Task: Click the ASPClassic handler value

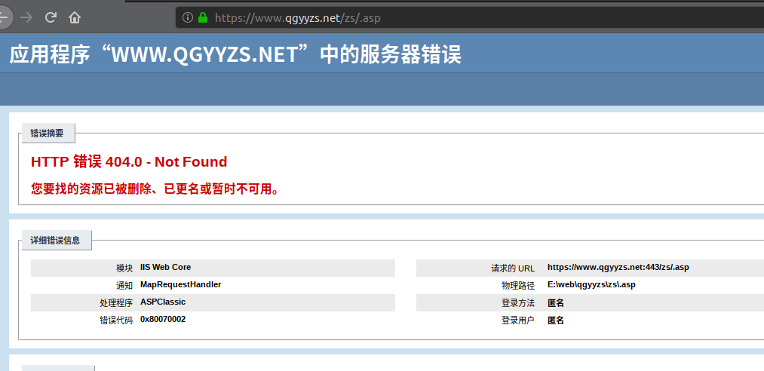Action: point(163,302)
